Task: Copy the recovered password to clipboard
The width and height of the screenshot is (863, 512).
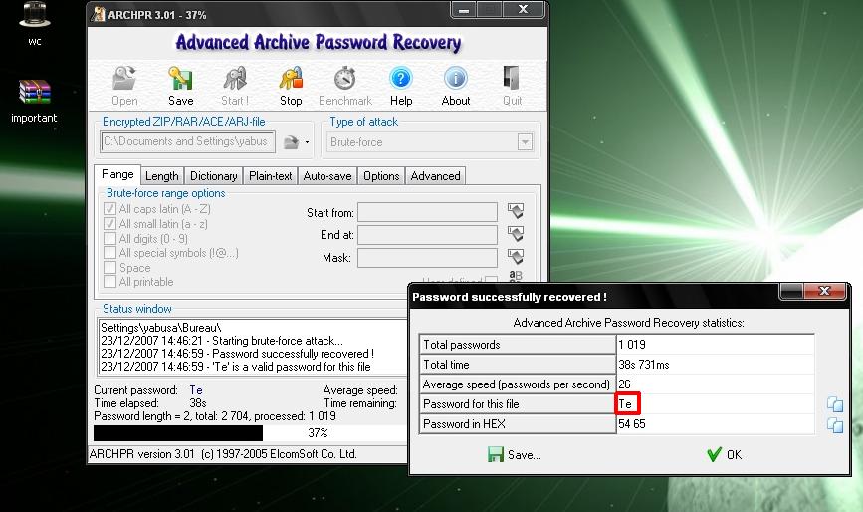Action: (835, 404)
